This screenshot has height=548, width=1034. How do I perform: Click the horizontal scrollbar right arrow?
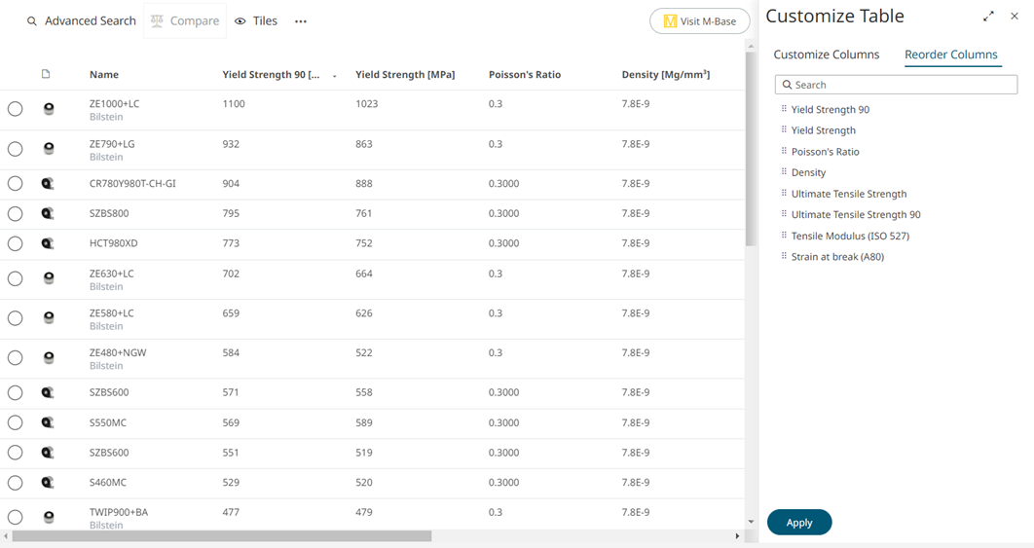point(737,536)
